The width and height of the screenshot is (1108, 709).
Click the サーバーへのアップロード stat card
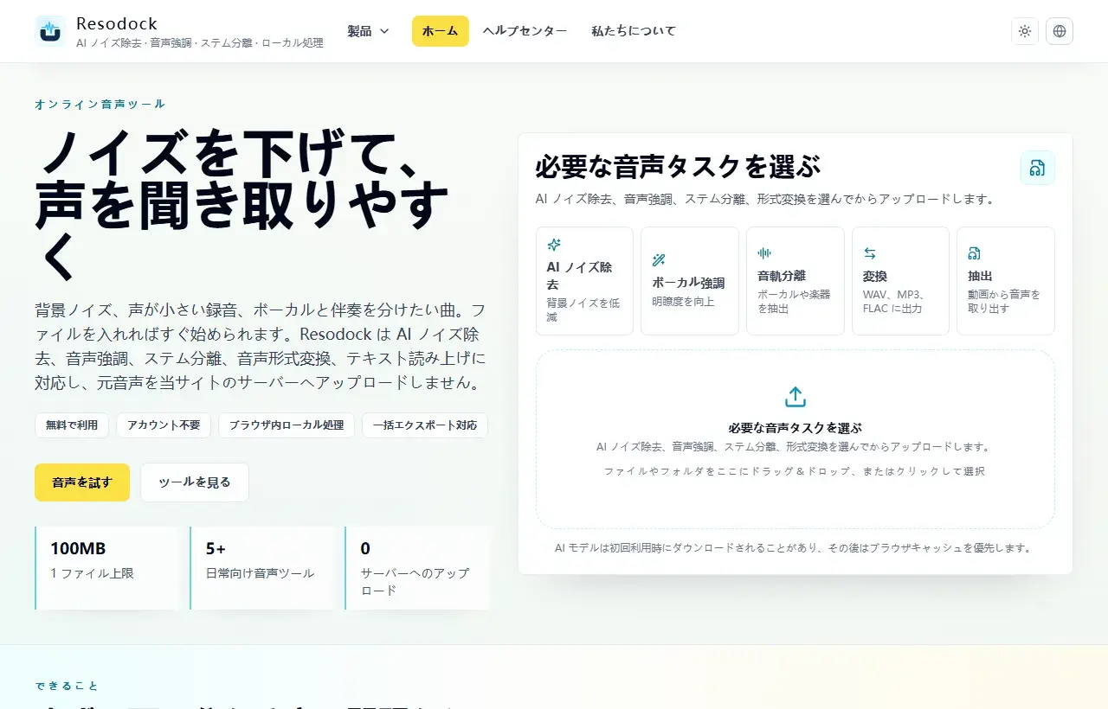point(417,568)
